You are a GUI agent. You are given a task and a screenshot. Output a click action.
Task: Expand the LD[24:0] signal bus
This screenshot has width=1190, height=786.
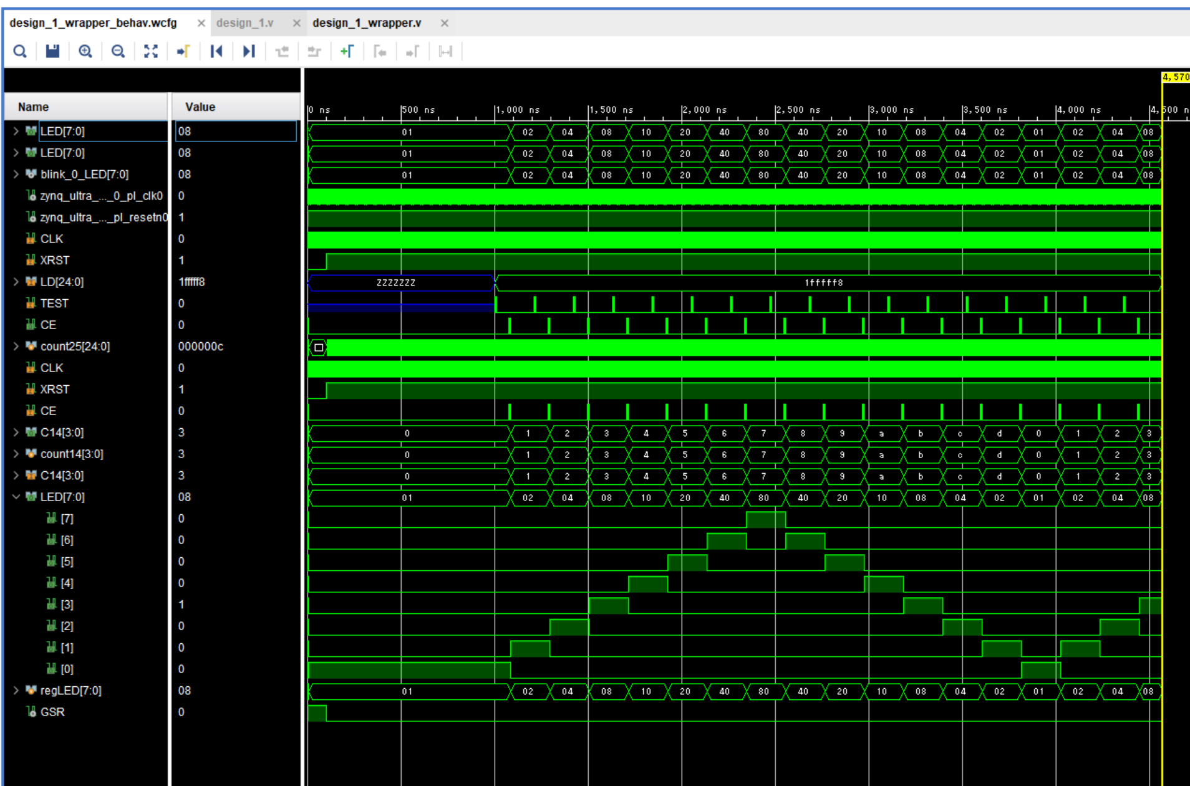tap(16, 282)
